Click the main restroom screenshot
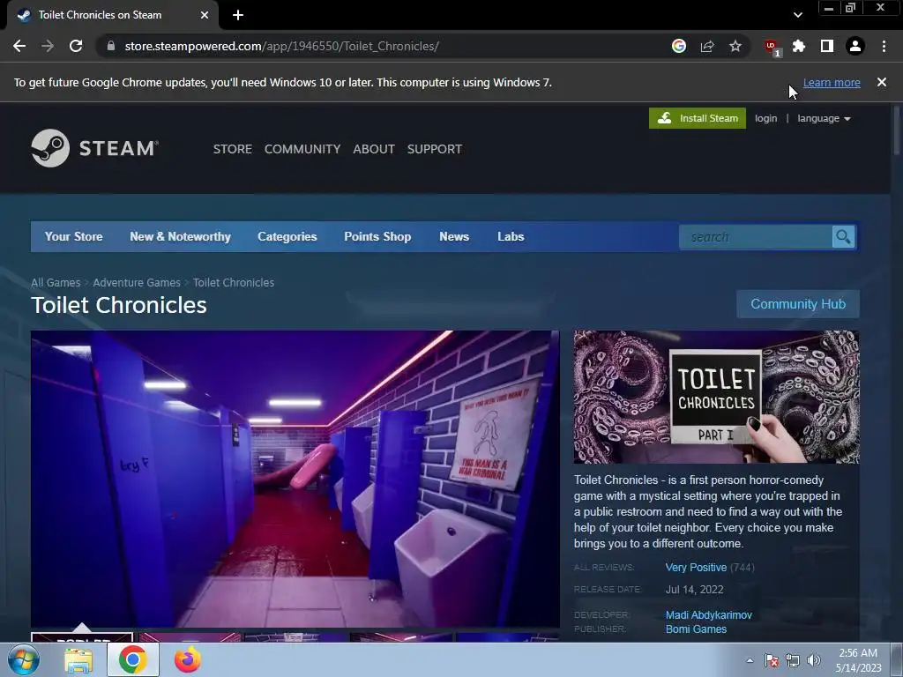 point(295,479)
